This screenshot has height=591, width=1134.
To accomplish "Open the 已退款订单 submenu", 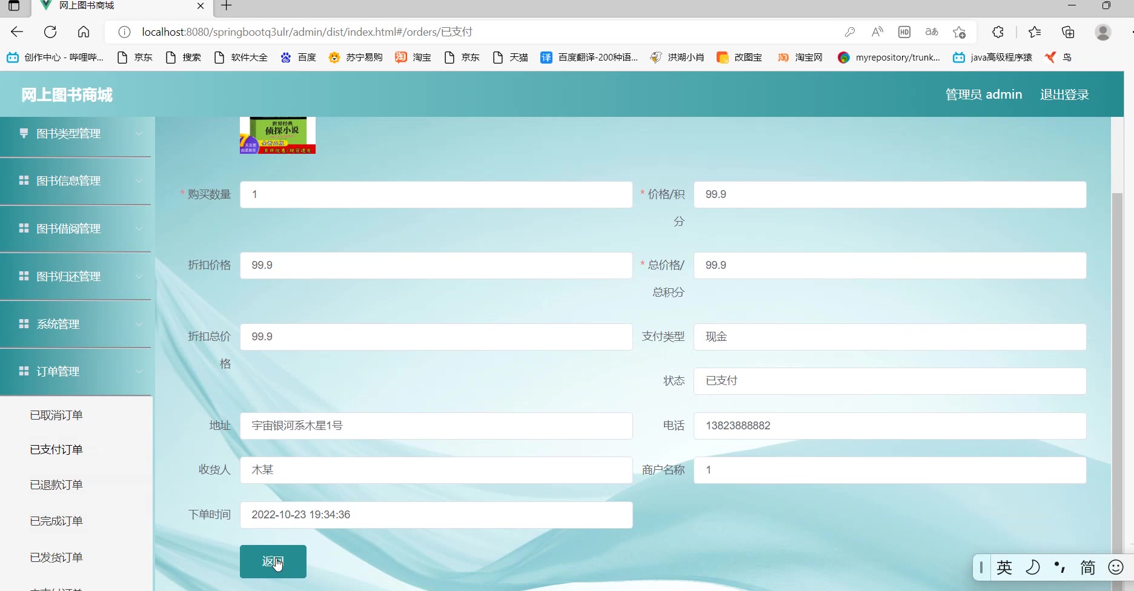I will [x=56, y=485].
